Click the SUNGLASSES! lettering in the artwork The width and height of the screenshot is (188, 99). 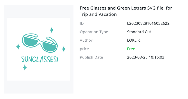[x=40, y=59]
